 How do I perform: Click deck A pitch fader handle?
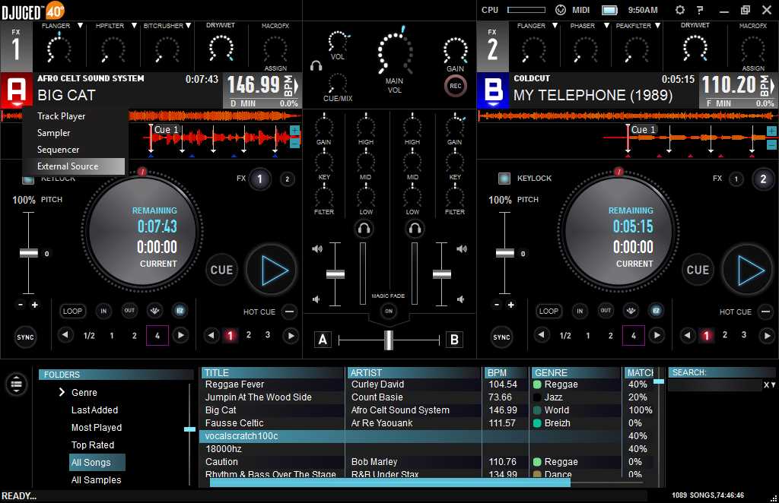click(x=28, y=253)
